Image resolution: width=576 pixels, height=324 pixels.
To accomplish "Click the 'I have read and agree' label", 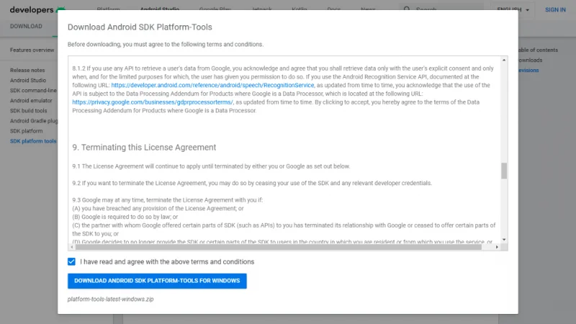I will tap(167, 261).
